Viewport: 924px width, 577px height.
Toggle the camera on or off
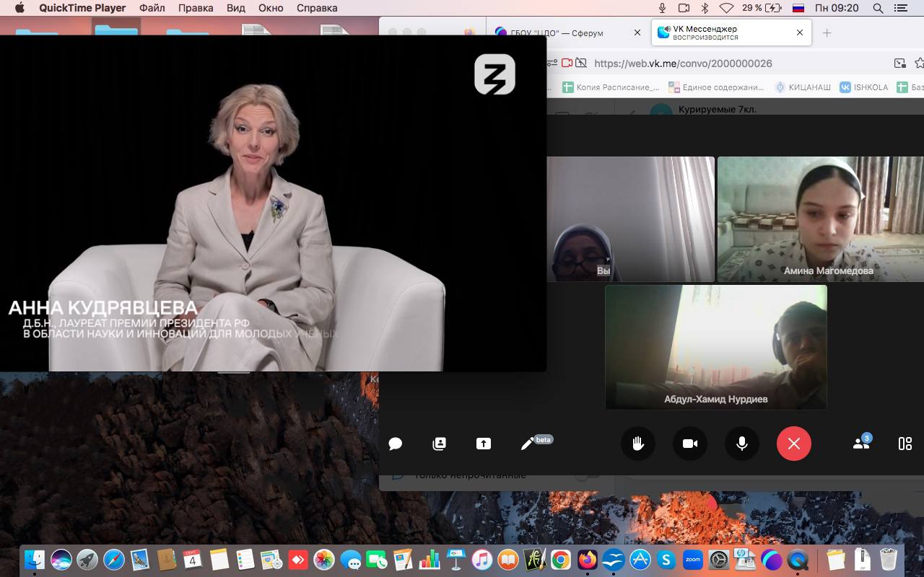690,444
